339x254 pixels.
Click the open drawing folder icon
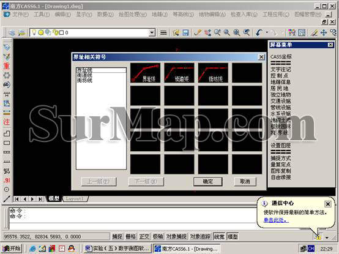click(176, 33)
